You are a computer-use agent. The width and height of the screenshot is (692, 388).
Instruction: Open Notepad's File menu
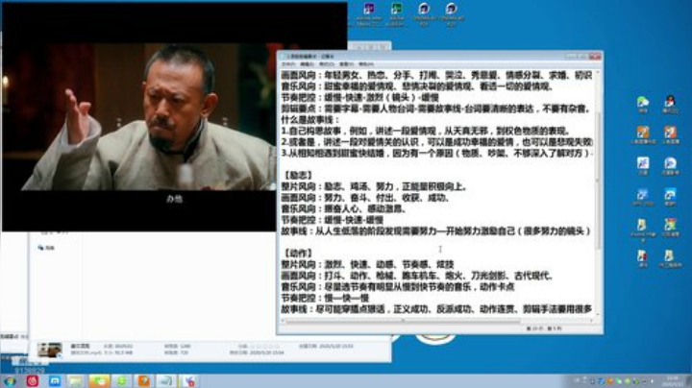[288, 64]
